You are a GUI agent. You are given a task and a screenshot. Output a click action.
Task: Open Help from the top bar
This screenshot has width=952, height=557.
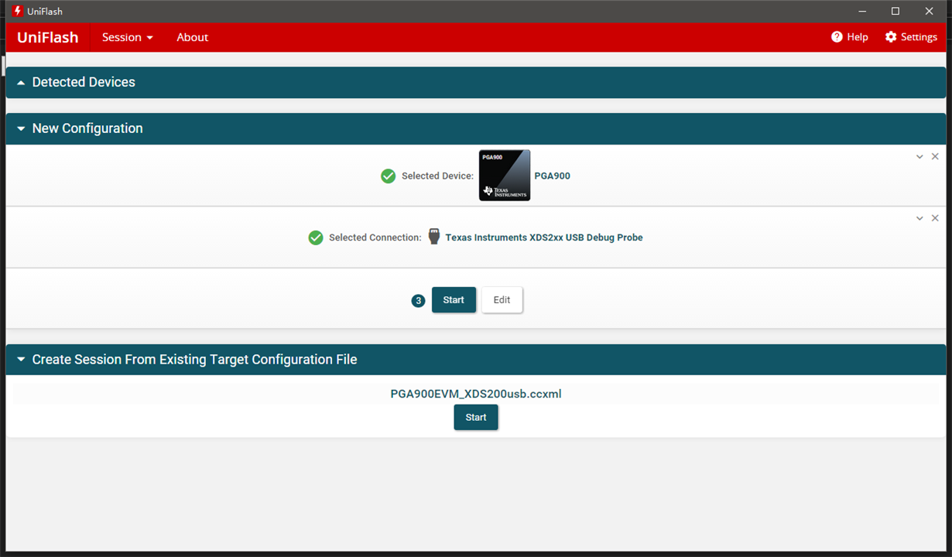pyautogui.click(x=850, y=37)
